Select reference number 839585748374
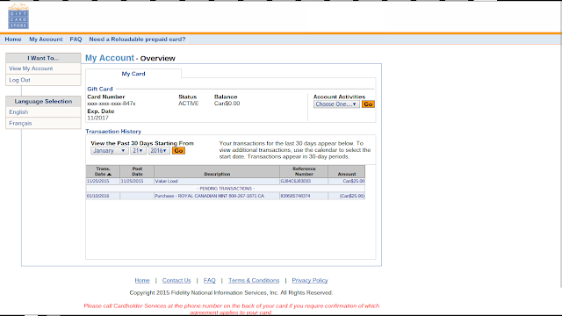This screenshot has width=562, height=316. (x=295, y=197)
